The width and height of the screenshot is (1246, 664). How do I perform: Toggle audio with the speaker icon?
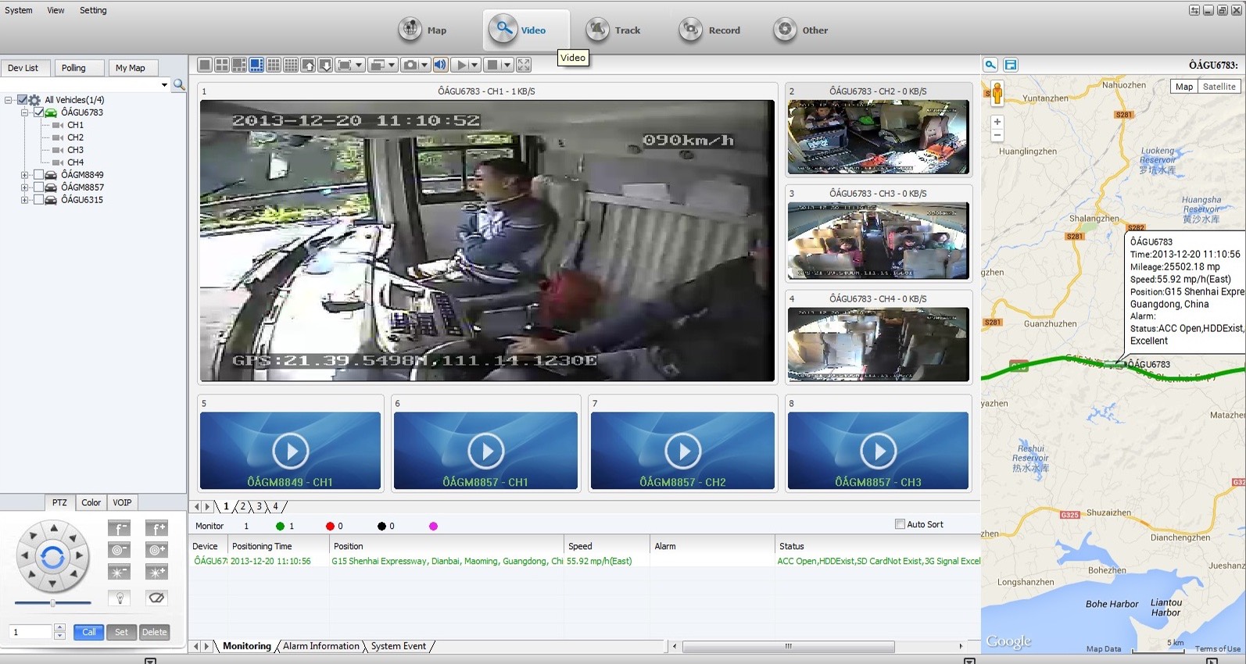441,65
